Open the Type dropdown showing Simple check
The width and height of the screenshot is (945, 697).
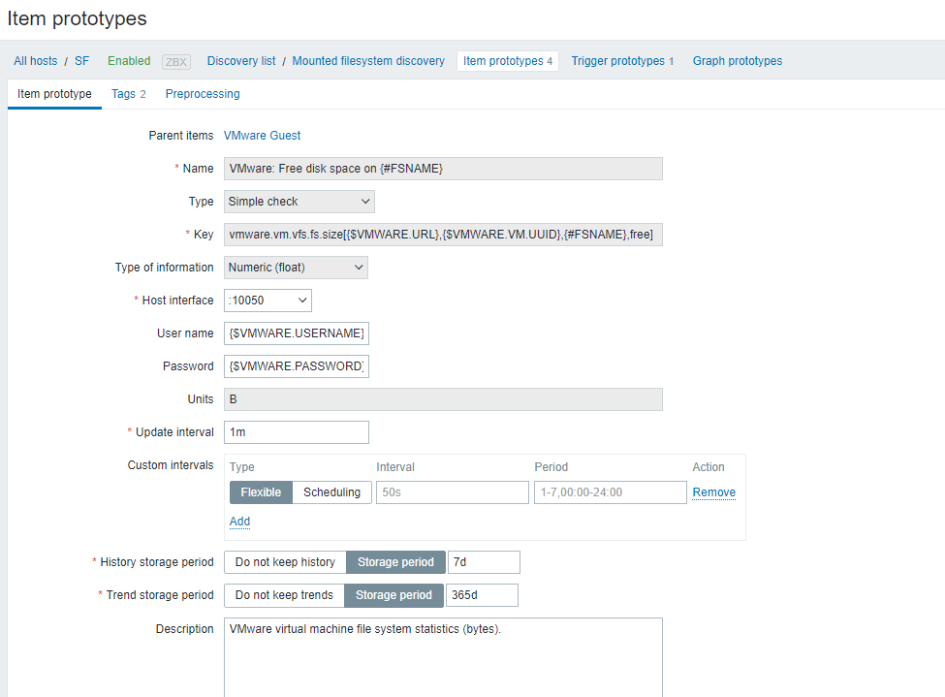299,202
